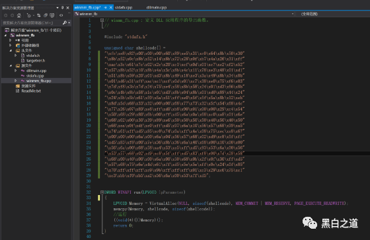Collapse the winmm_fb project node
370x240 pixels.
[x=5, y=36]
